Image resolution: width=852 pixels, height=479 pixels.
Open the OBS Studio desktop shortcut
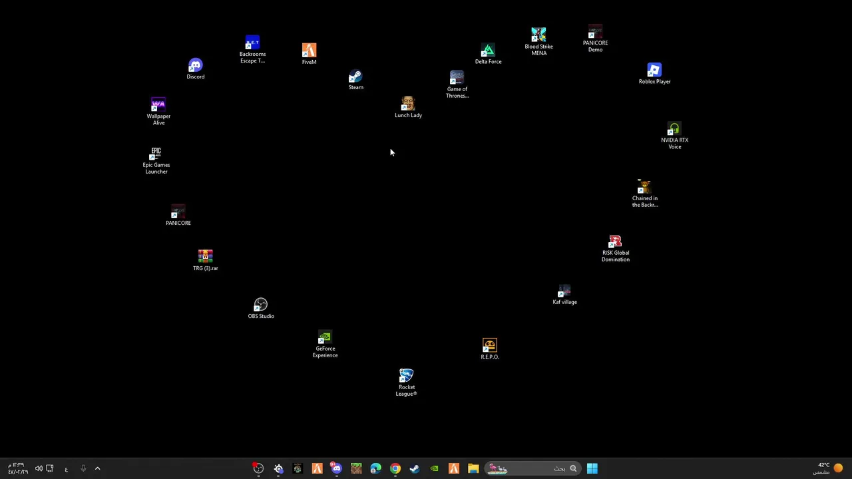pyautogui.click(x=261, y=309)
